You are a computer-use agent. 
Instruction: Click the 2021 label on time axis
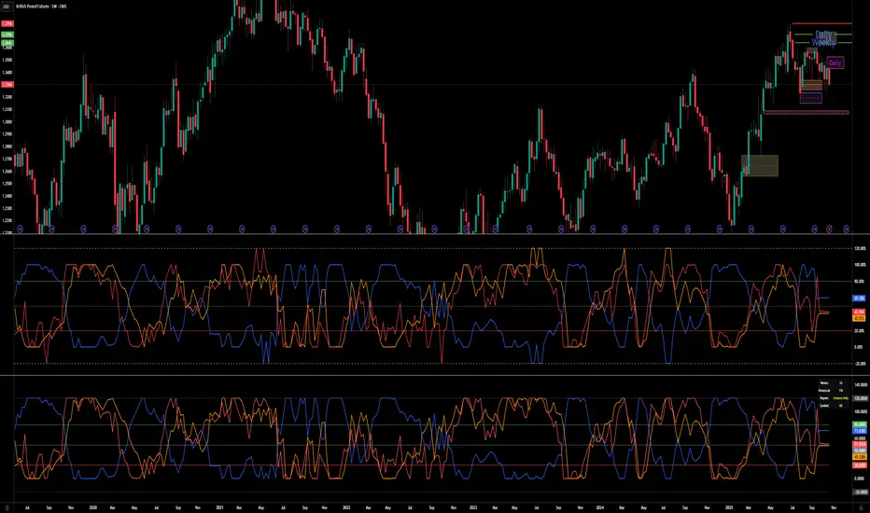pyautogui.click(x=219, y=507)
